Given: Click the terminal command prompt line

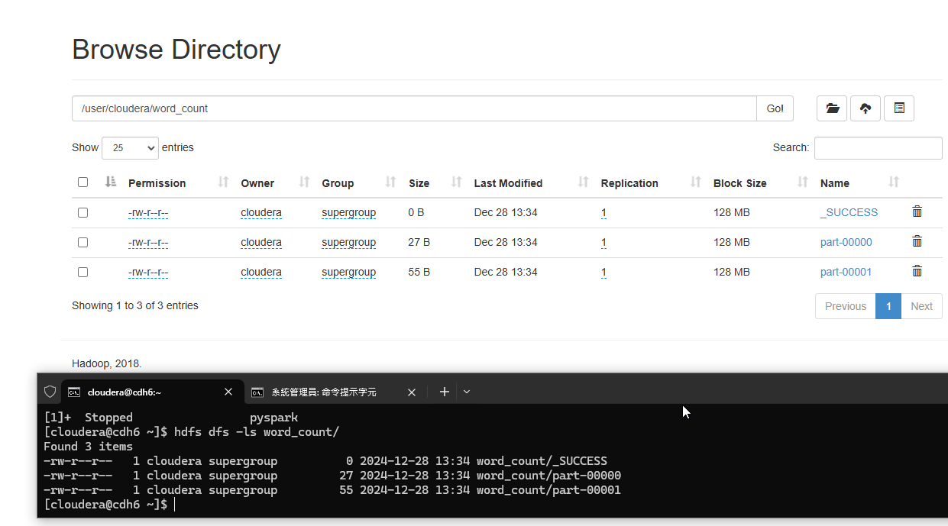Looking at the screenshot, I should (x=108, y=505).
